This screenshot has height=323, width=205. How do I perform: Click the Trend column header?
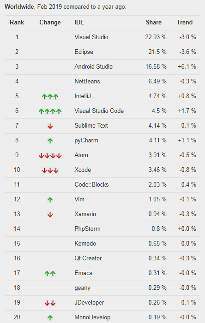coord(185,22)
